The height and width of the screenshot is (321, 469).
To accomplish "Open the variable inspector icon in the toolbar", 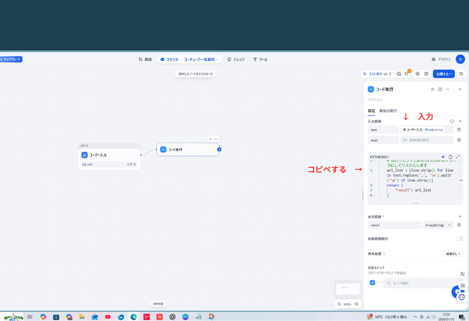I will pos(427,74).
